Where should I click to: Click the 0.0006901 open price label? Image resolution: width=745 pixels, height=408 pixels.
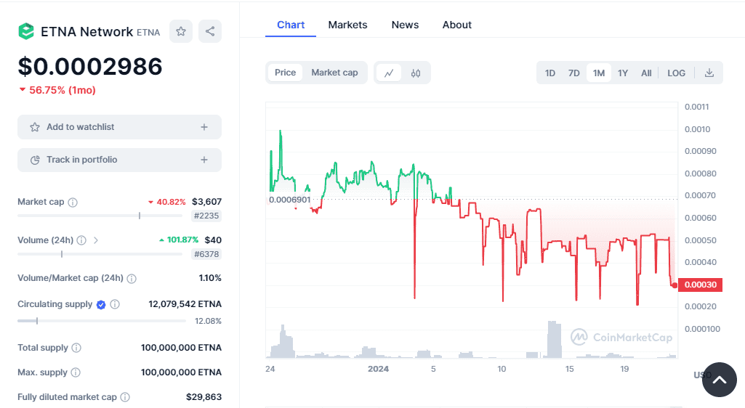(289, 200)
